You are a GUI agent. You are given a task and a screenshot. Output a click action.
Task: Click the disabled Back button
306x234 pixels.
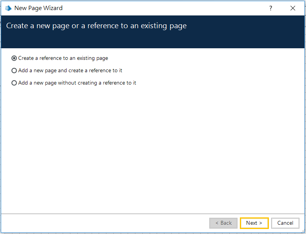(x=224, y=223)
